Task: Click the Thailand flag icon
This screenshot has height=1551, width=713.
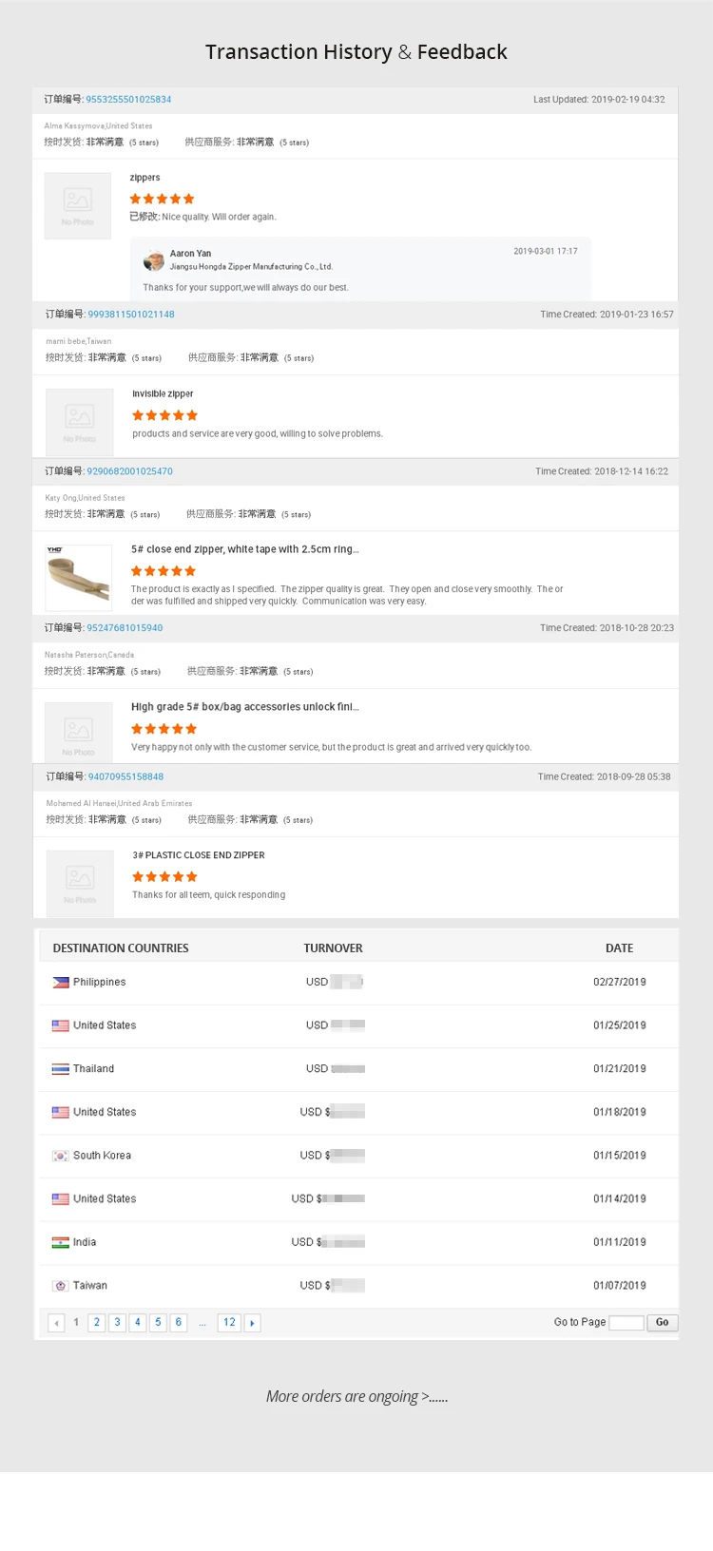Action: point(61,1069)
